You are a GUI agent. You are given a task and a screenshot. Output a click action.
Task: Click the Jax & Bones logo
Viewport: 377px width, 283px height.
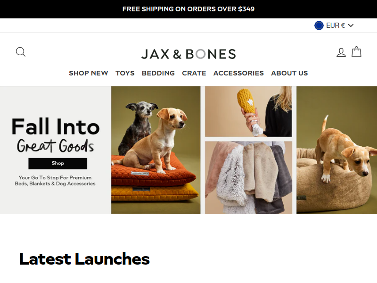(188, 54)
